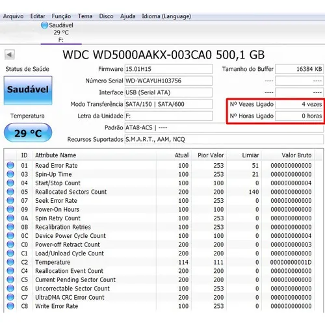The width and height of the screenshot is (325, 325).
Task: Select the F: drive tab
Action: pos(61,32)
